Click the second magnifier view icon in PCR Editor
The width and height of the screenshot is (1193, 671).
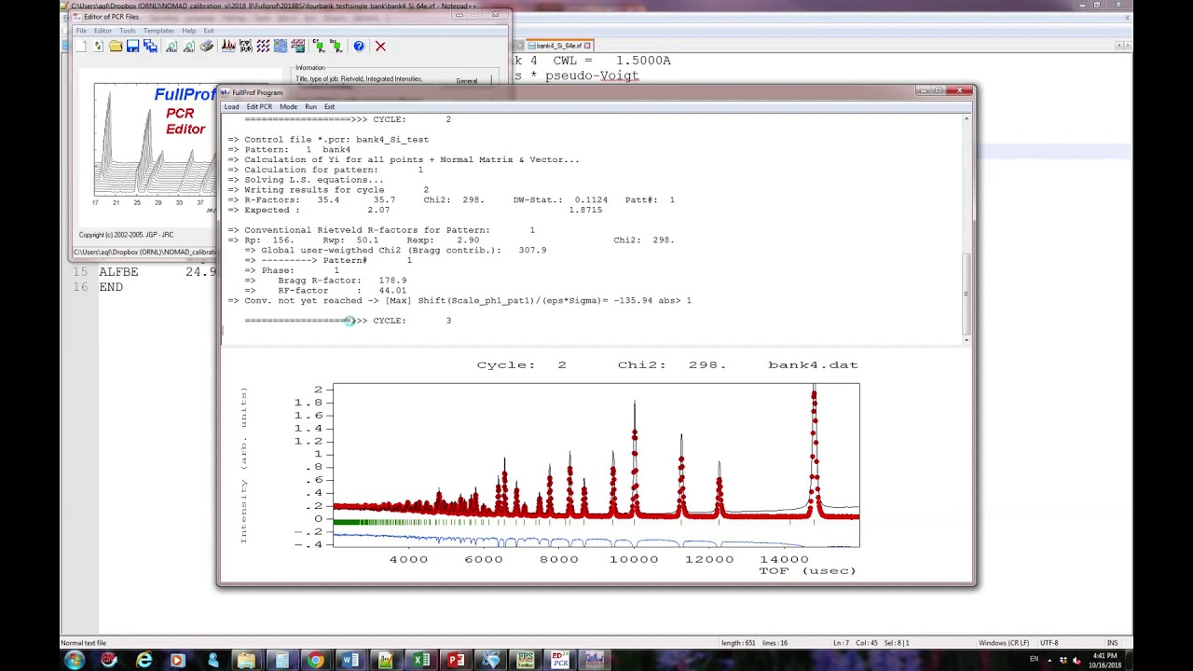pos(189,46)
